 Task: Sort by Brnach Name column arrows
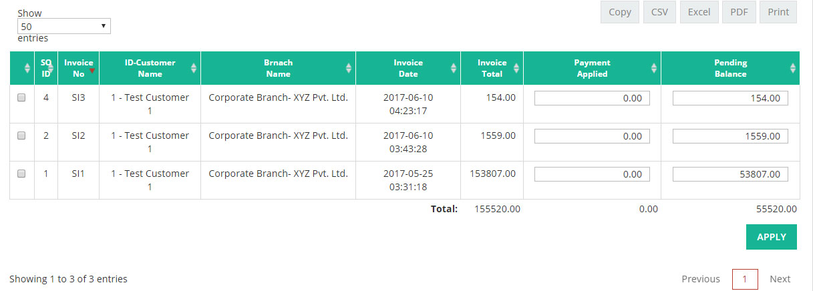349,68
